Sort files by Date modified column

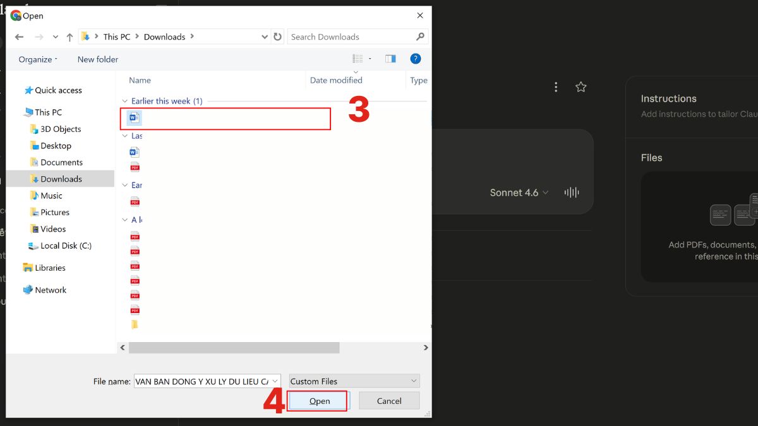(336, 80)
